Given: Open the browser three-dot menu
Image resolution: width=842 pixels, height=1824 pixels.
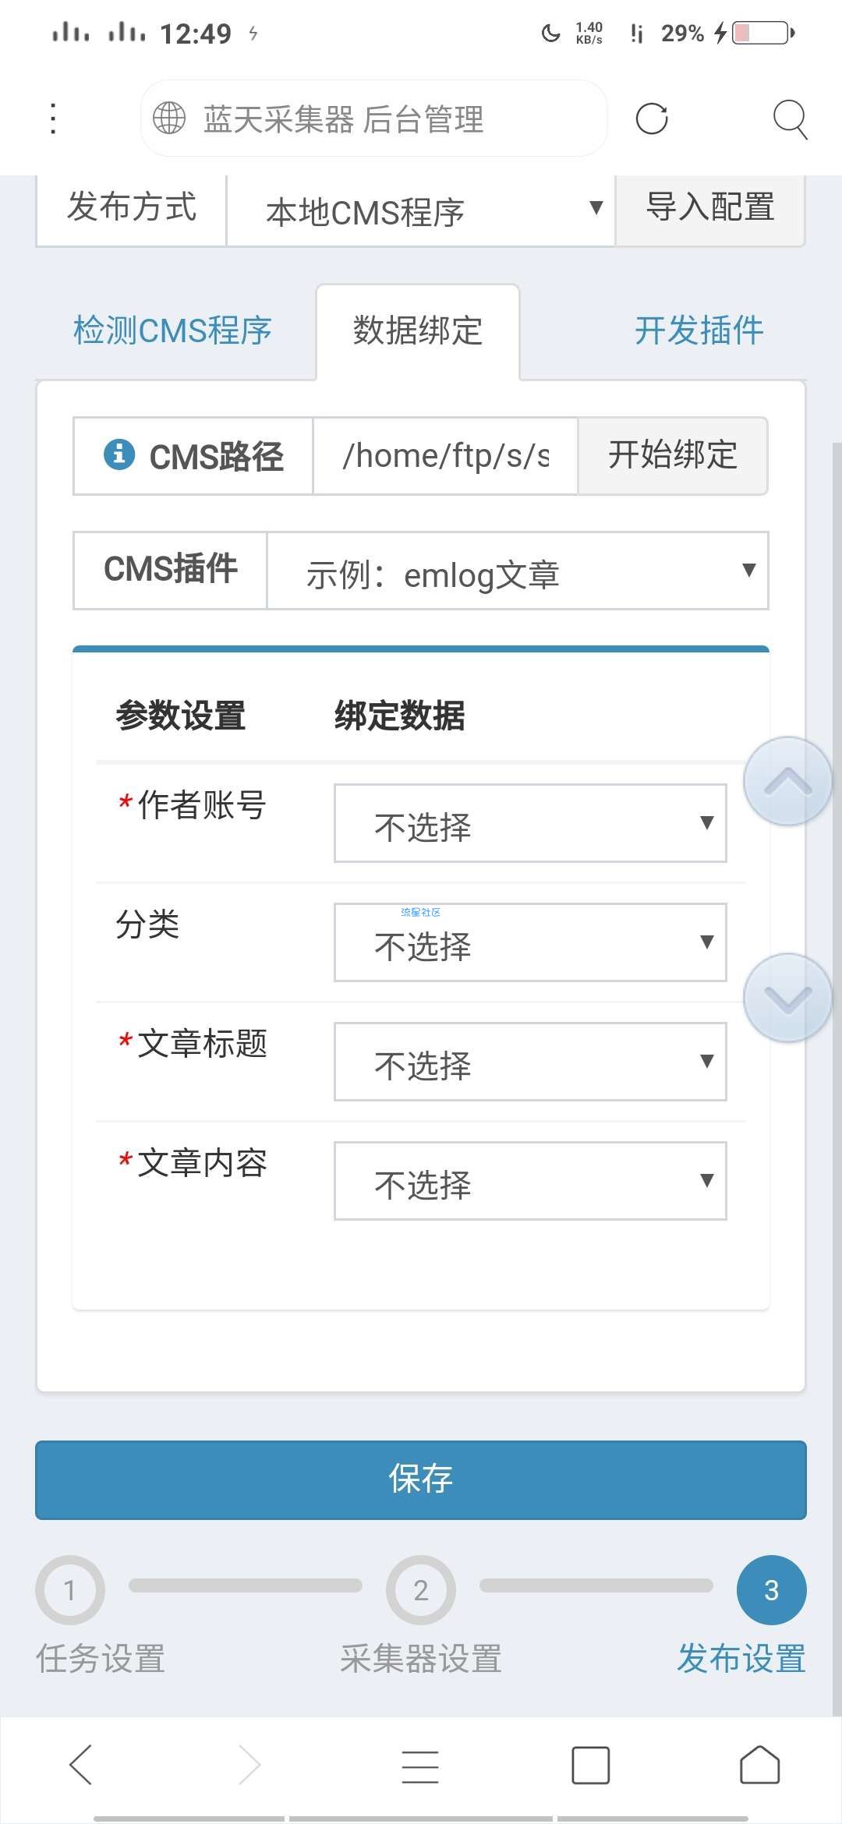Looking at the screenshot, I should tap(52, 118).
